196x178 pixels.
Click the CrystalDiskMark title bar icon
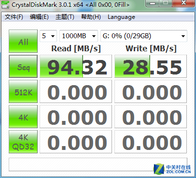5,4
